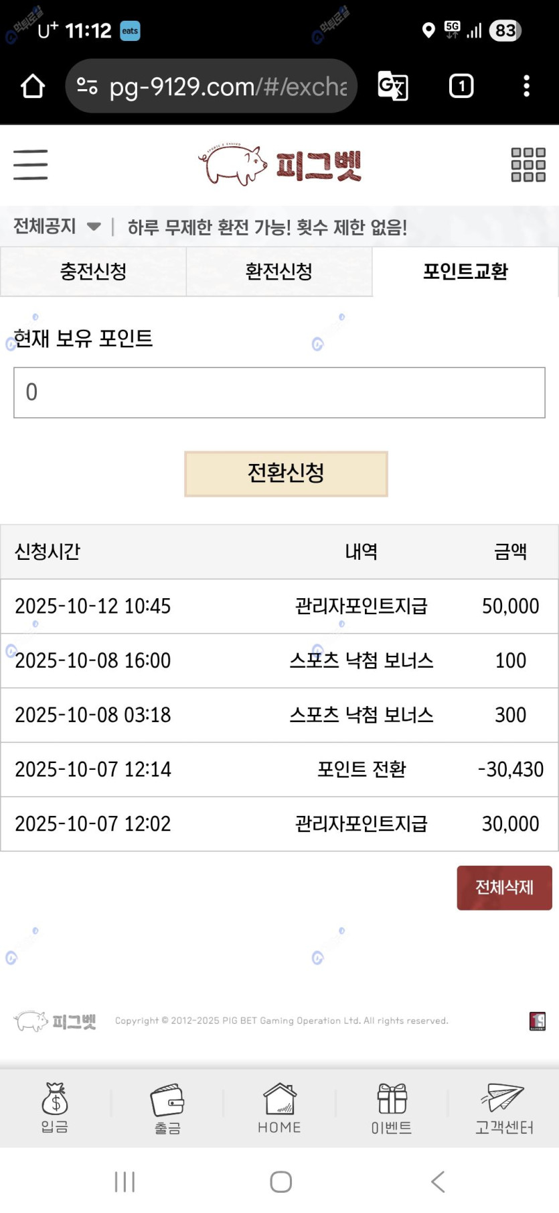Switch to the 환전신청 tab
Screen dimensions: 559x1213
click(279, 272)
